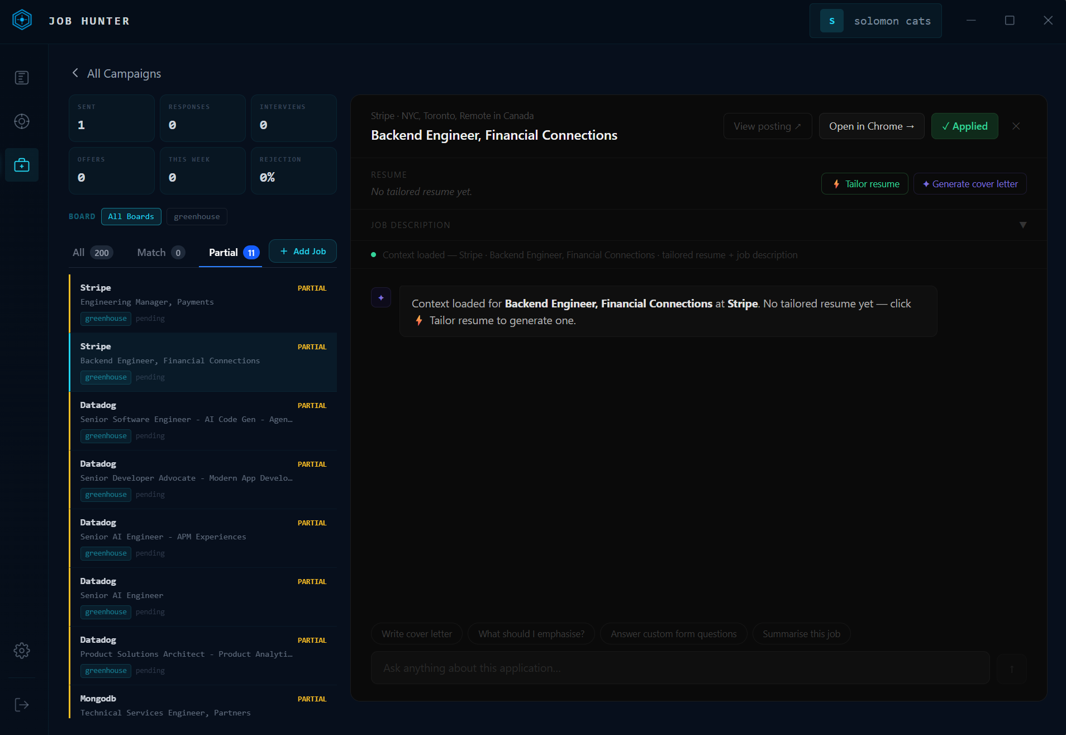
Task: Click the This Week stat card
Action: (x=203, y=170)
